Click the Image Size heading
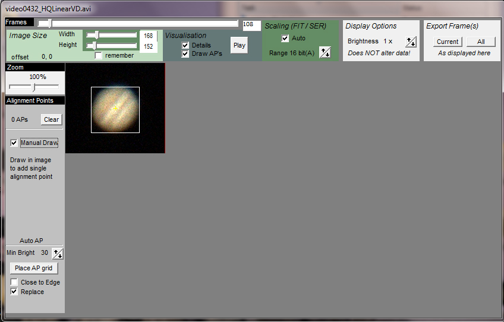The image size is (504, 322). click(28, 36)
